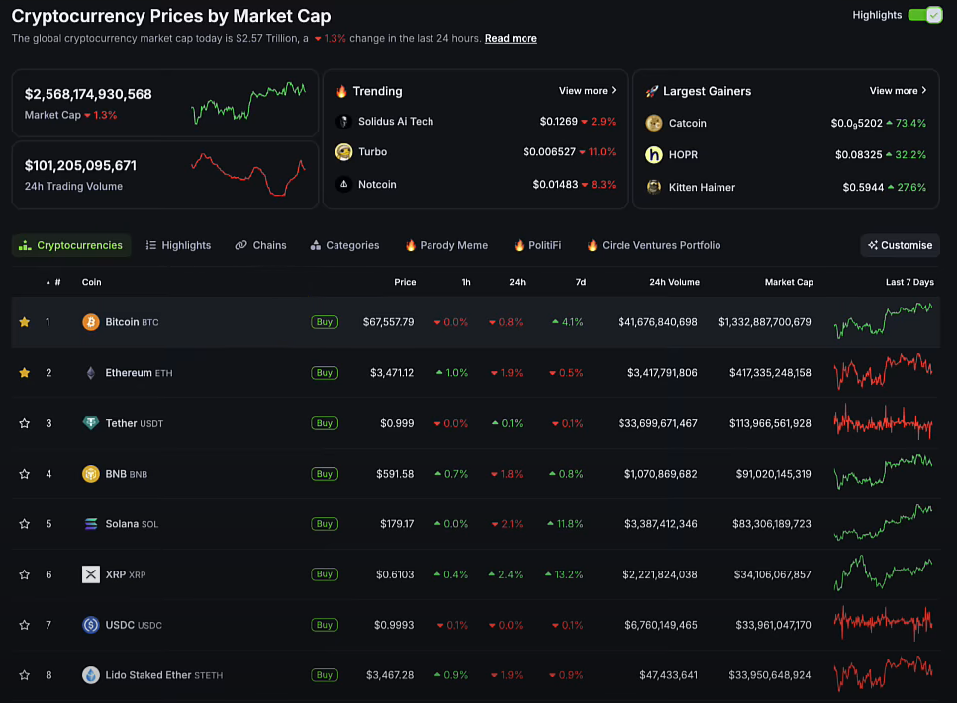Open the Categories tab
This screenshot has width=957, height=703.
pos(344,245)
